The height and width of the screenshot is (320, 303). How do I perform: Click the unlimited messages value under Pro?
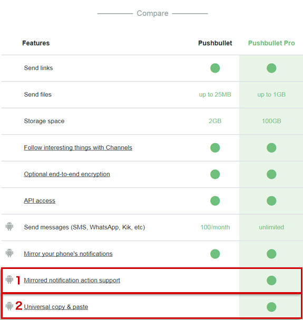[x=271, y=227]
